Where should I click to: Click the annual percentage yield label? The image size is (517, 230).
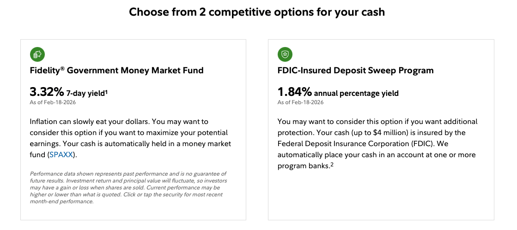click(x=356, y=93)
